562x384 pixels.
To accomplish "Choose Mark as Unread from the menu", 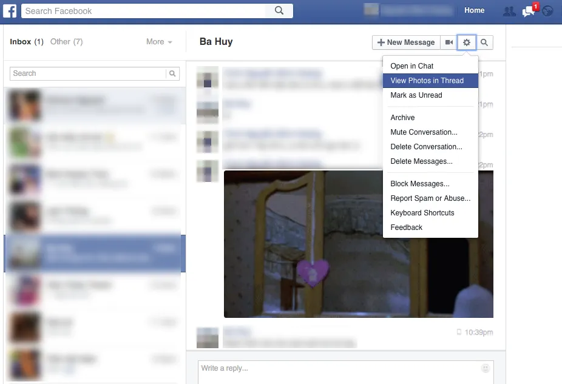I will click(416, 95).
